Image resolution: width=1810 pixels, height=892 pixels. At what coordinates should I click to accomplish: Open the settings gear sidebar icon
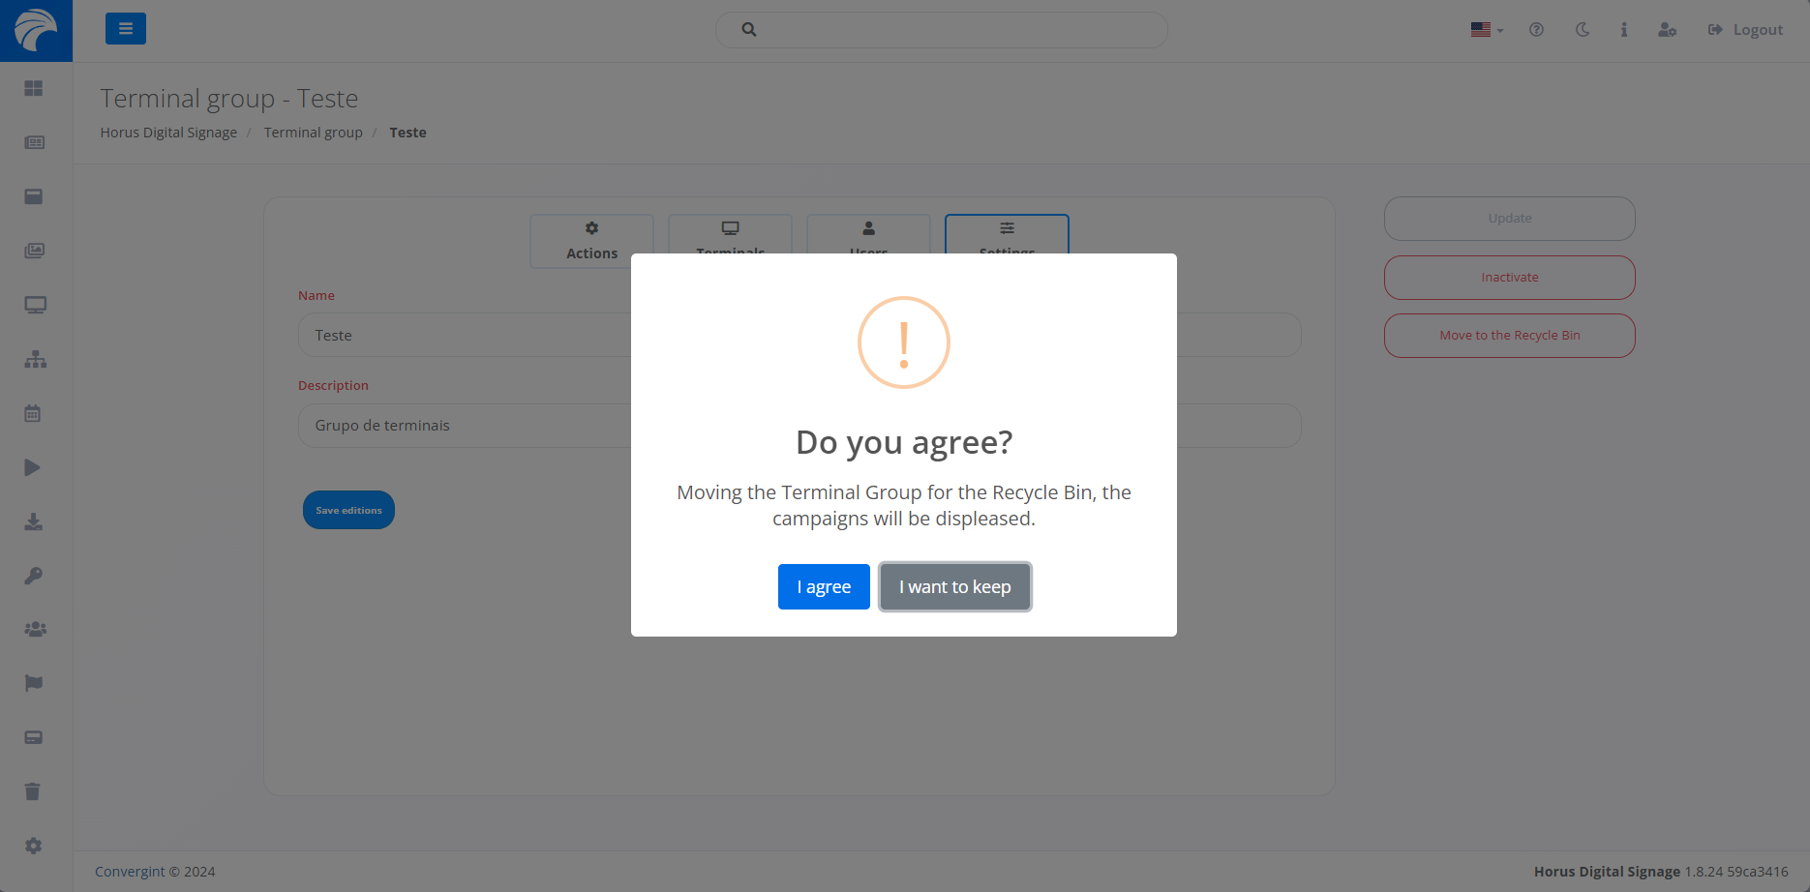pos(33,846)
